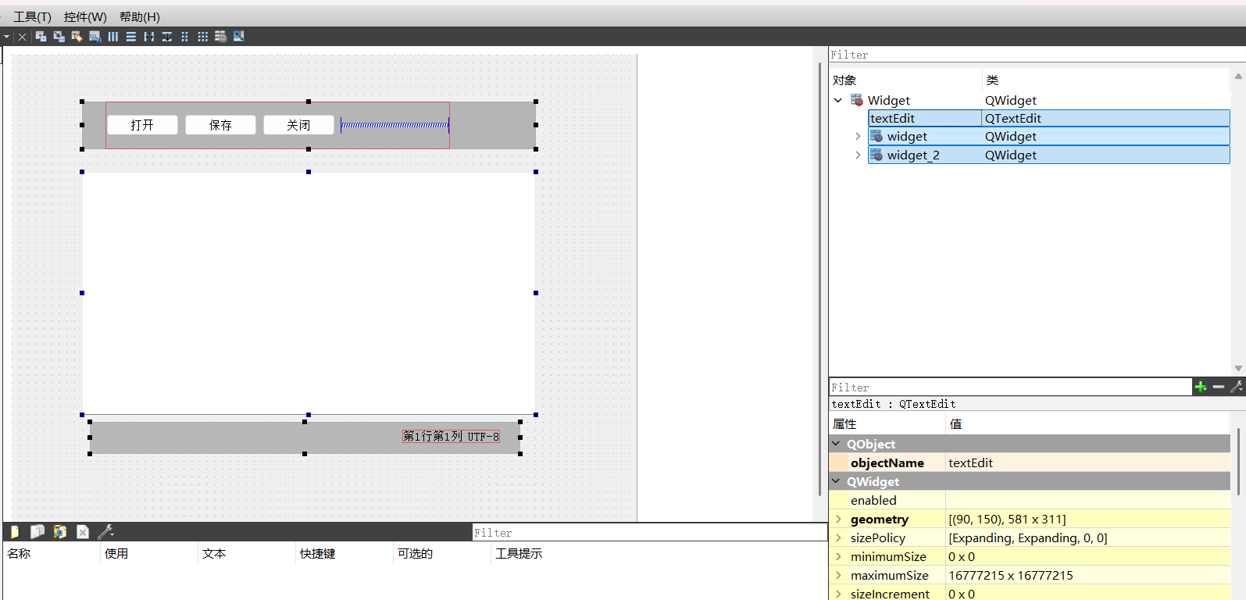Click the 关闭 button on the form
This screenshot has height=600, width=1246.
click(298, 125)
